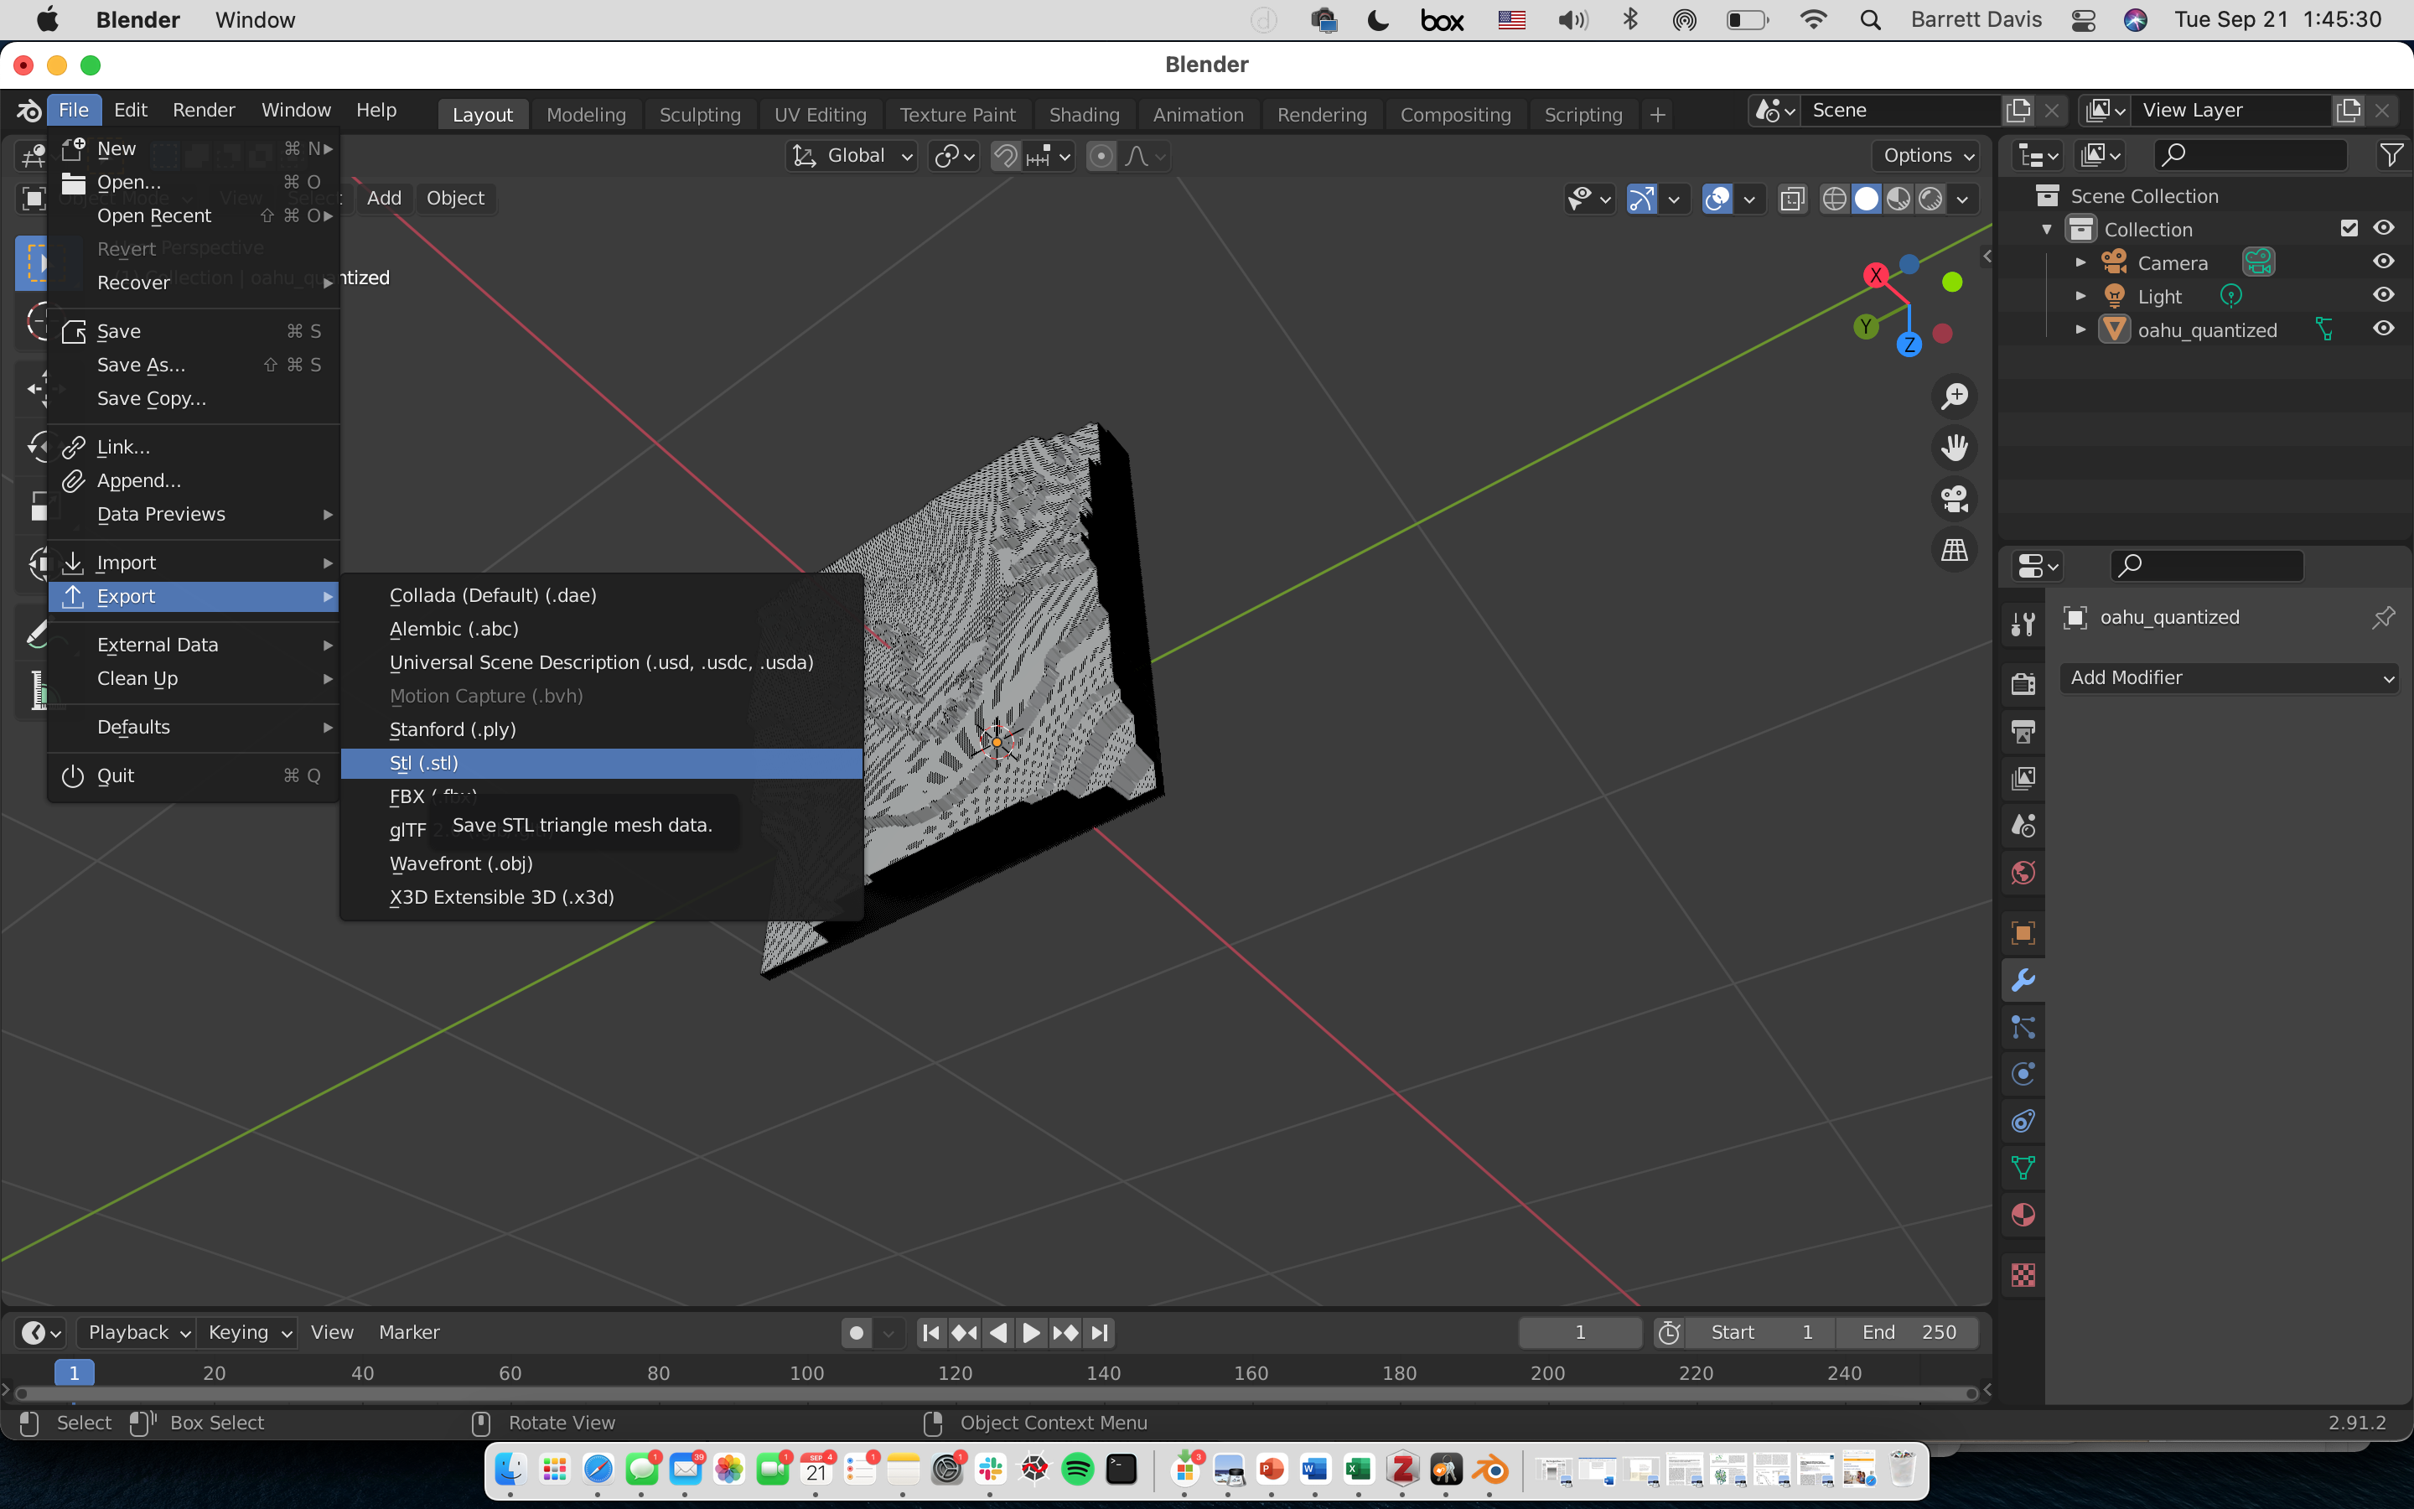Image resolution: width=2414 pixels, height=1509 pixels.
Task: Uncheck the Collection exclude checkbox
Action: pos(2349,229)
